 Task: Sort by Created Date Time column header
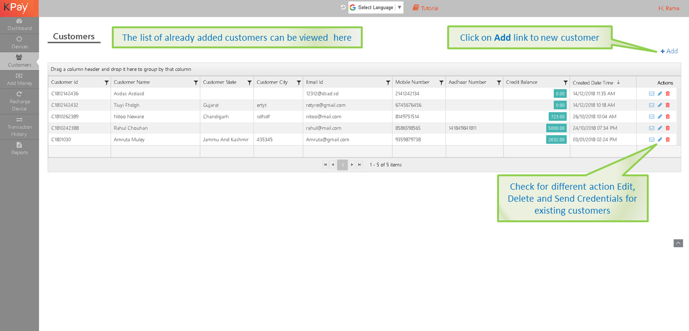click(x=593, y=82)
